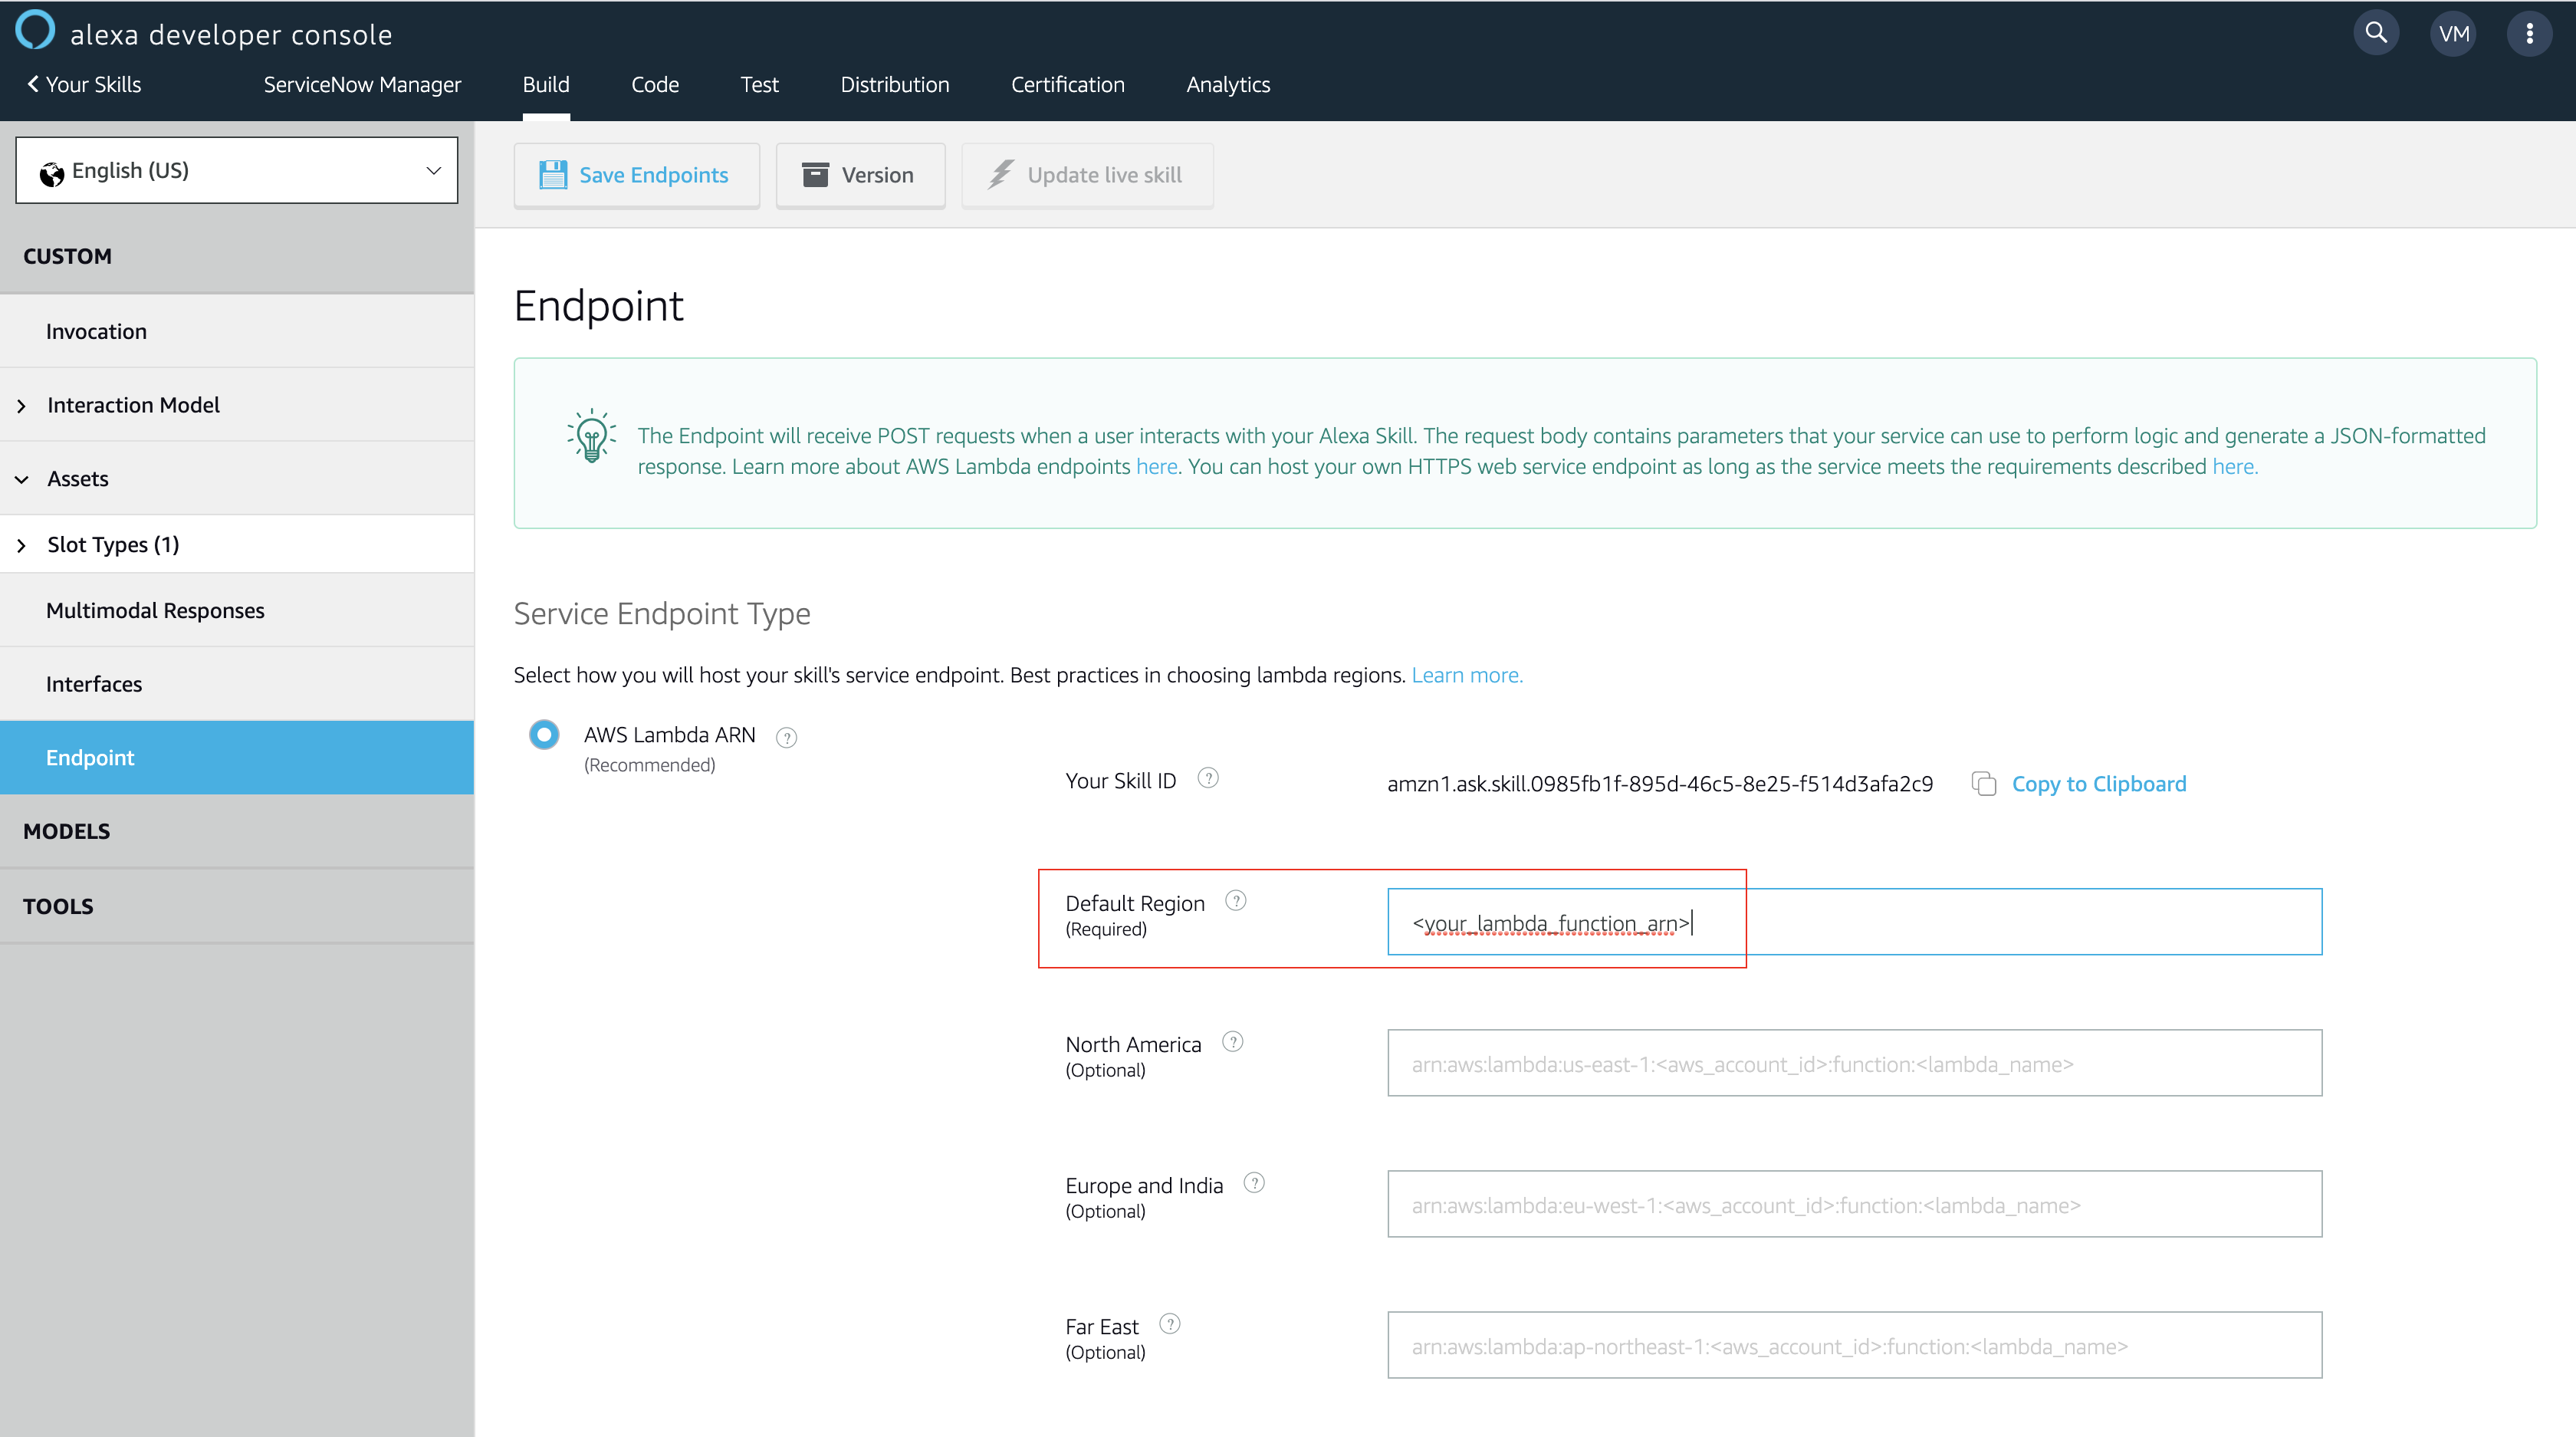
Task: Click the skill ID text amzn1.ask.skill
Action: (x=1660, y=784)
